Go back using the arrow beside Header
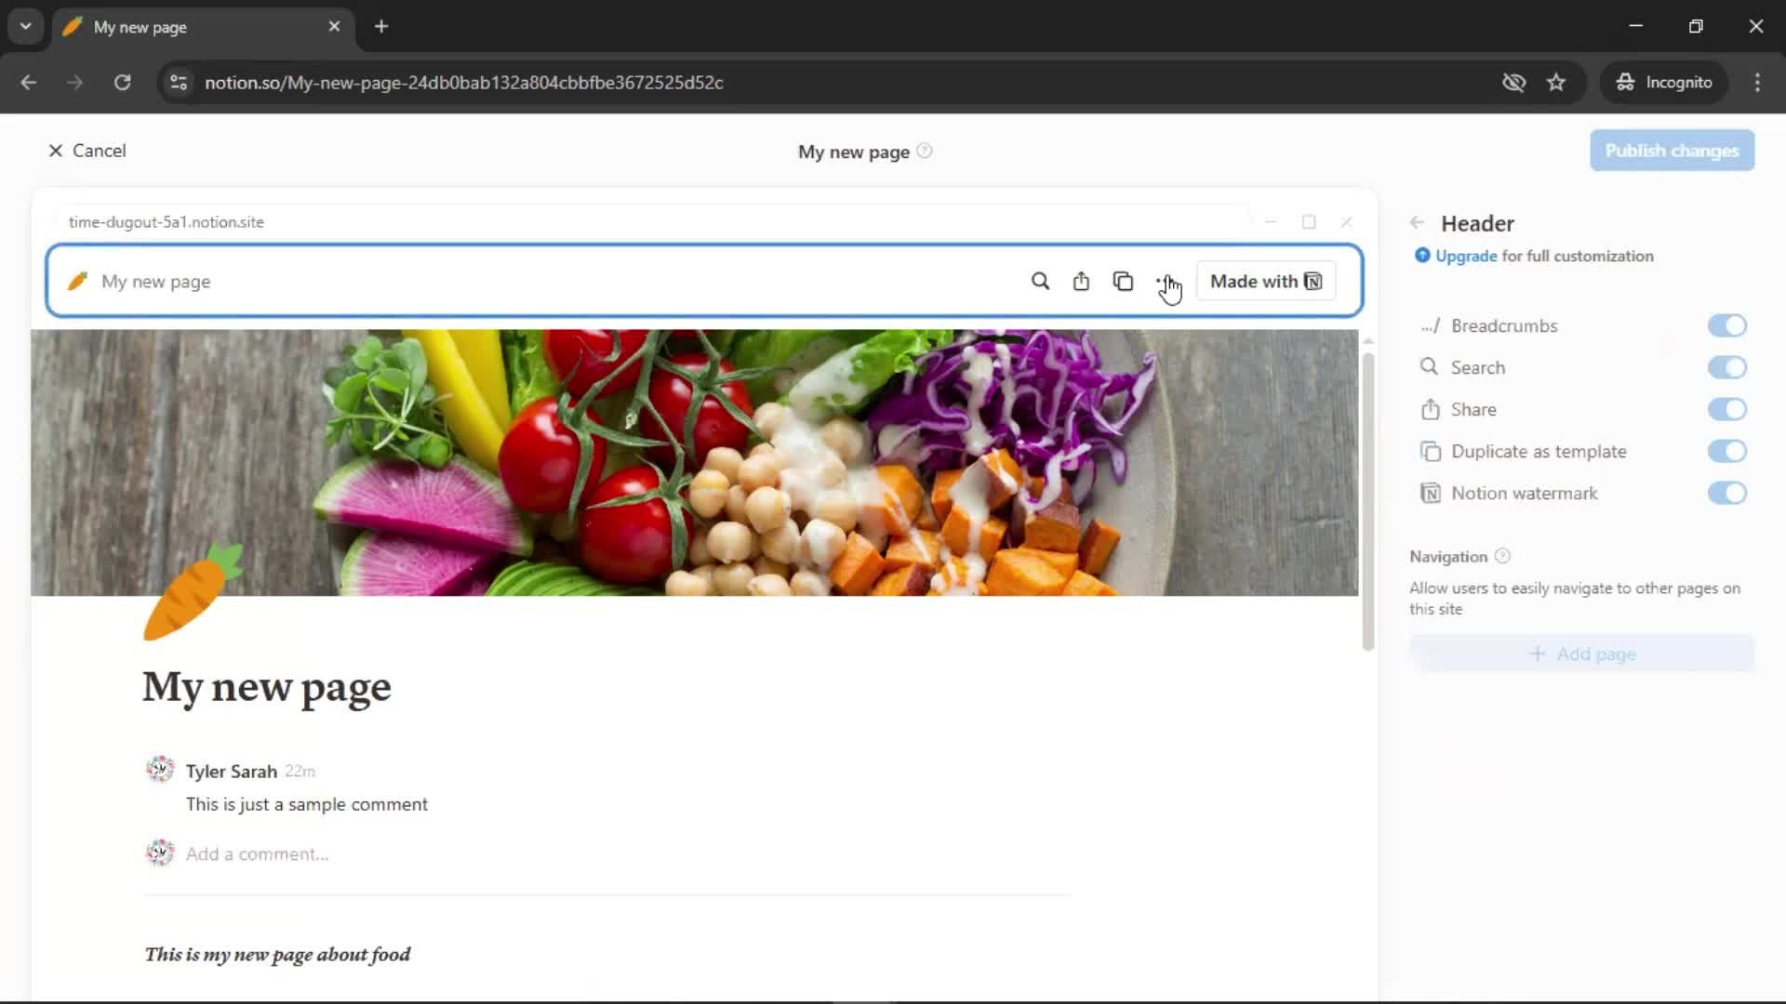Image resolution: width=1786 pixels, height=1004 pixels. (1417, 223)
